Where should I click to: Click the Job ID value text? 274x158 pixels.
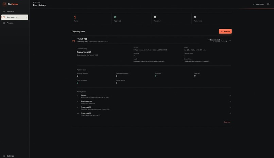pos(149,61)
